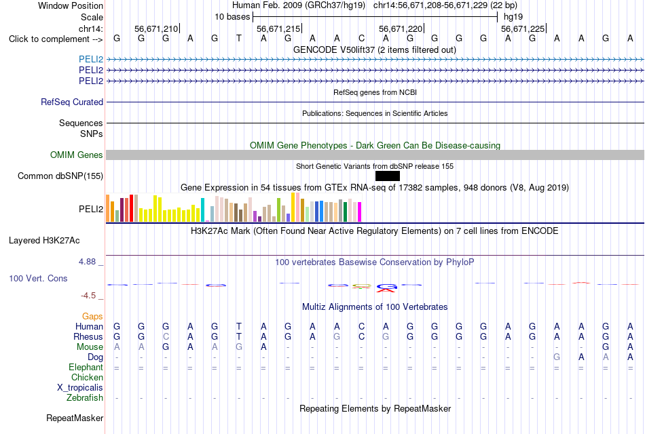This screenshot has height=434, width=645.
Task: Click the 'chr14:56,671,208-56,671,229 (22 bp)' header text
Action: [445, 5]
